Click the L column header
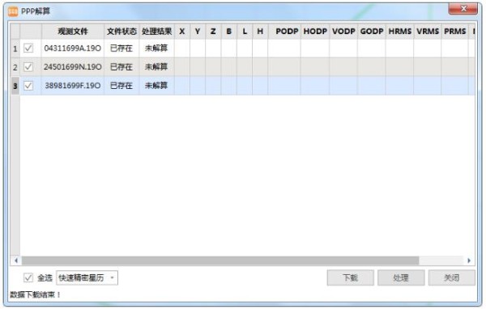This screenshot has height=309, width=486. (245, 32)
